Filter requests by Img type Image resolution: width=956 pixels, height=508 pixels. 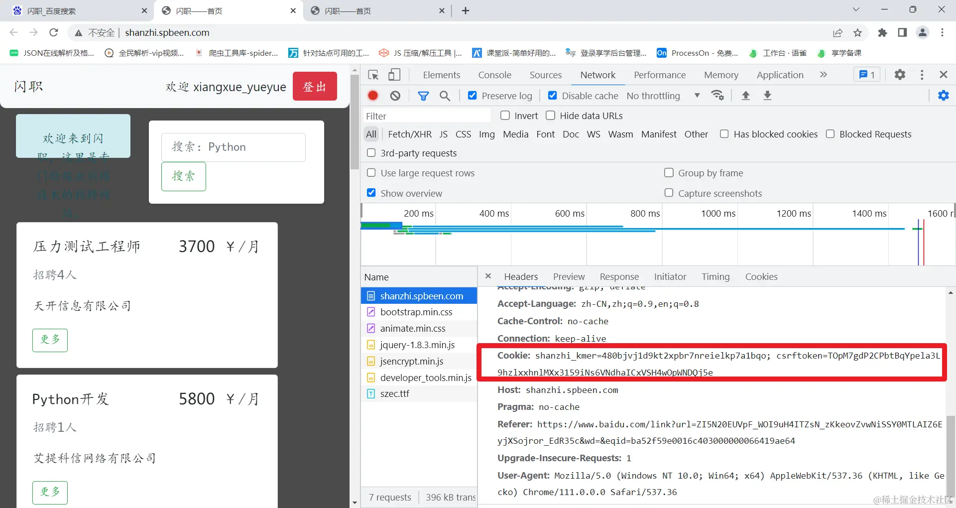(487, 134)
